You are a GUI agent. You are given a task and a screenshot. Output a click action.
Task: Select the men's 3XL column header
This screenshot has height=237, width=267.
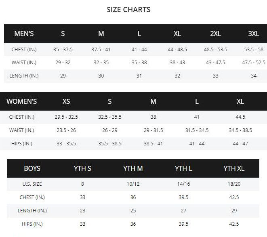254,34
